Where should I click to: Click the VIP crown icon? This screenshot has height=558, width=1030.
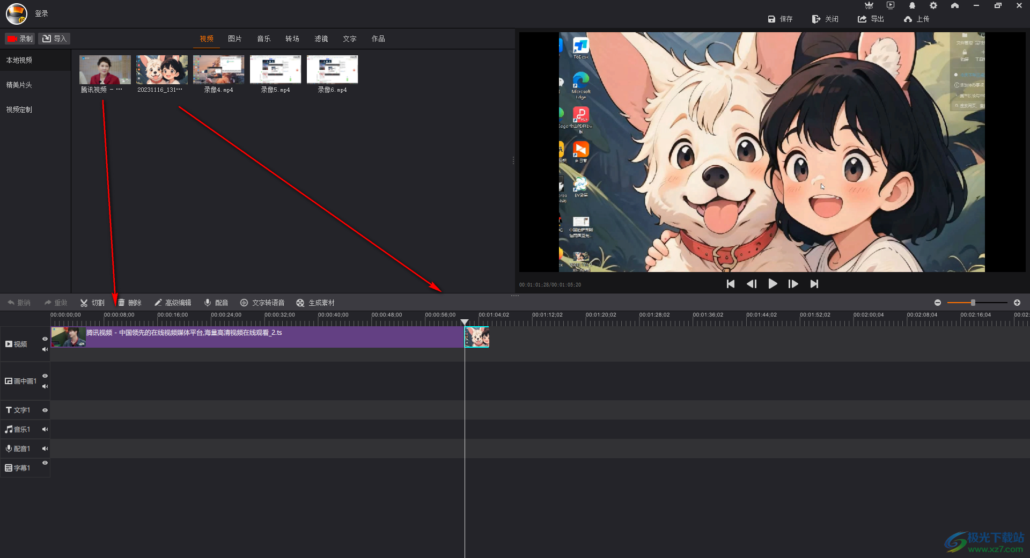click(869, 5)
